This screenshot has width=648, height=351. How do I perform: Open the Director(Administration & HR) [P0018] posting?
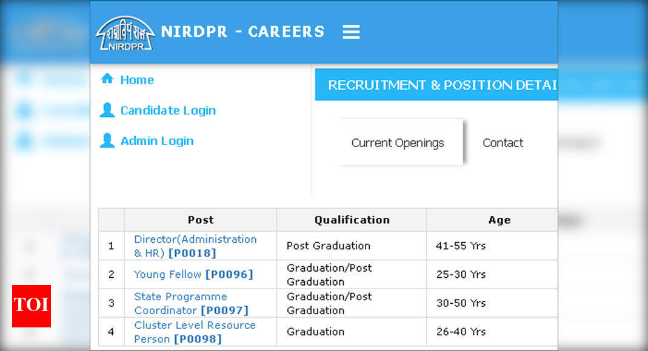[x=195, y=246]
